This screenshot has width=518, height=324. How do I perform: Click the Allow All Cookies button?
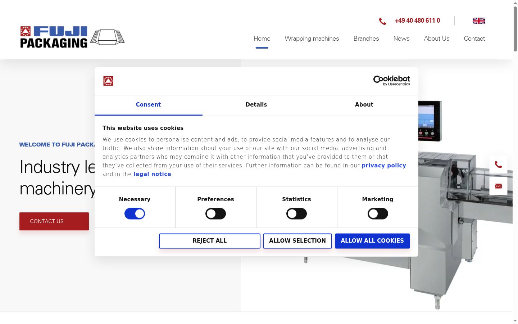coord(372,241)
